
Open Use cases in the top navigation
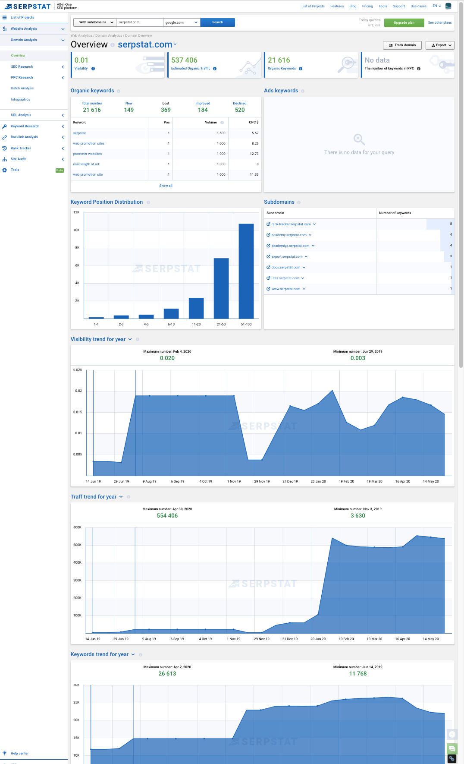418,6
